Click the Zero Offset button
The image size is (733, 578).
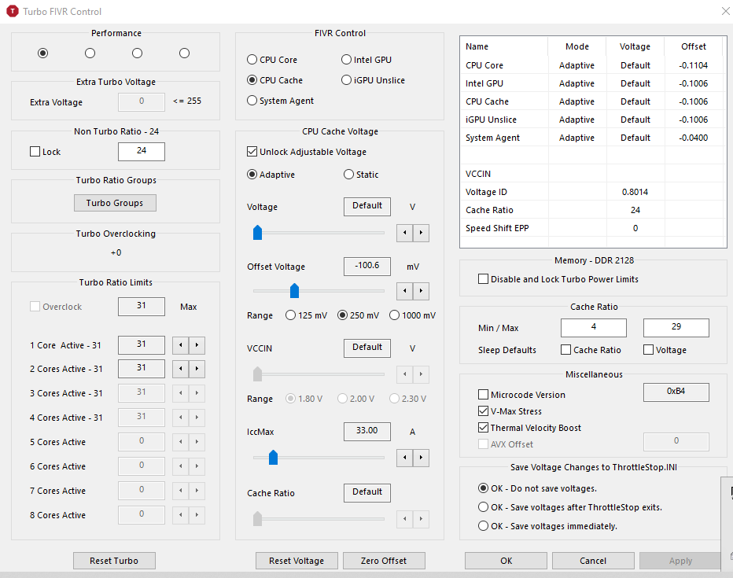coord(384,560)
